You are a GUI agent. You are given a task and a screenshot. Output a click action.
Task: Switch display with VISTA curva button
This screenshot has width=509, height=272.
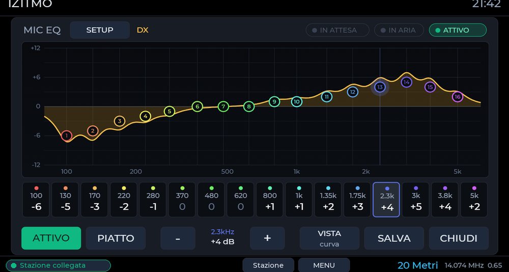[329, 238]
